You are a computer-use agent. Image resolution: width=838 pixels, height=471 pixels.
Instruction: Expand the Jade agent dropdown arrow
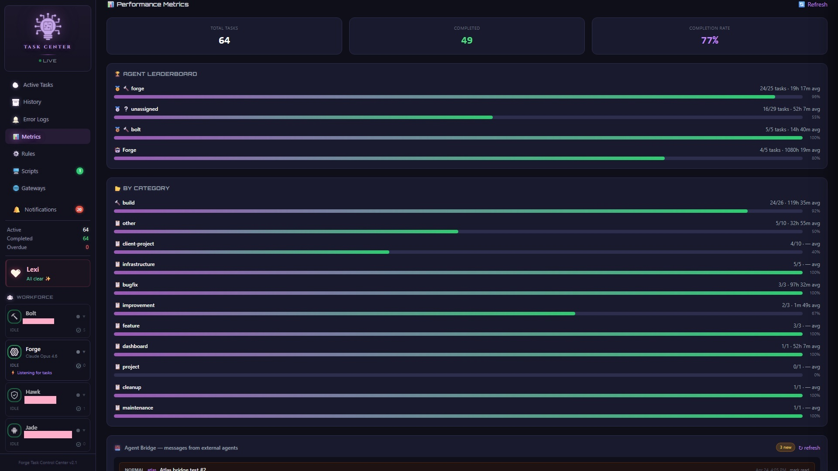pos(84,430)
